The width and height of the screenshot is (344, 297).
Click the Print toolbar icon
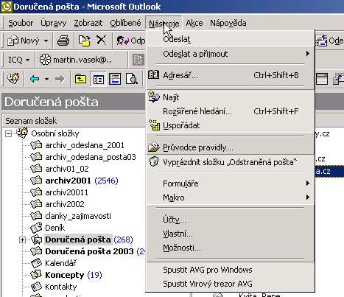[63, 41]
